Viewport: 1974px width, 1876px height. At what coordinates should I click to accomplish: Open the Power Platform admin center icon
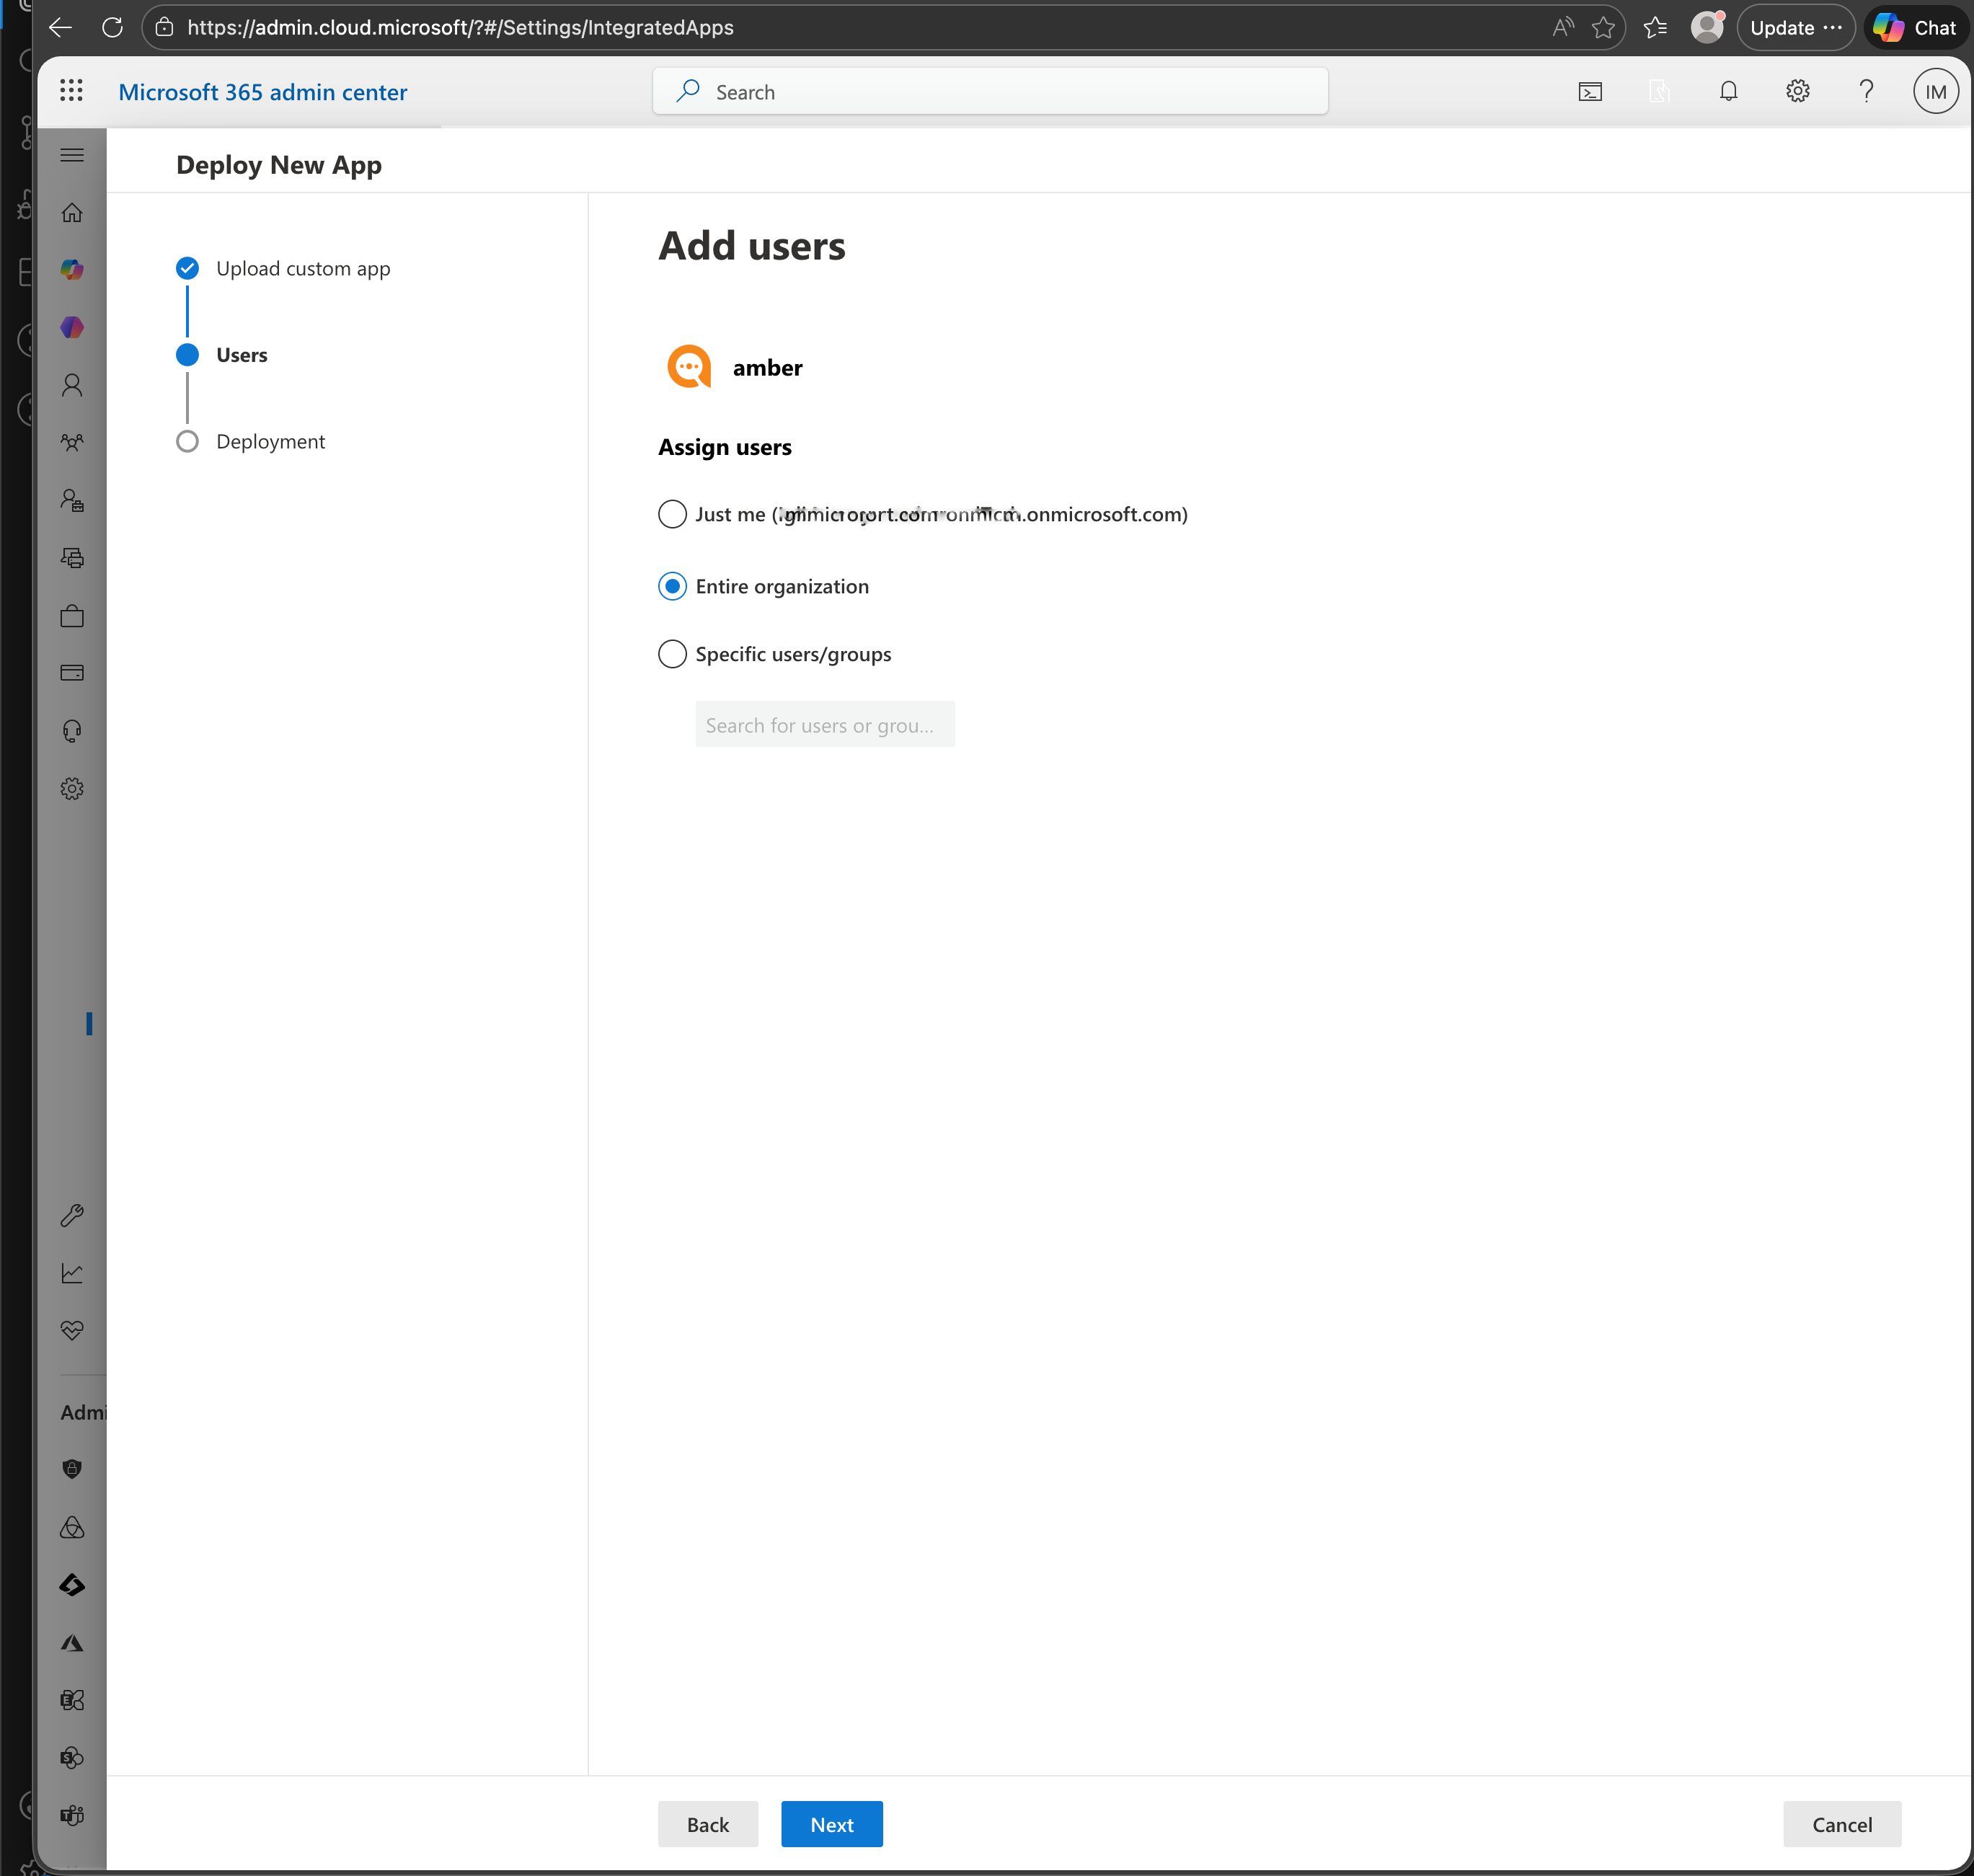point(72,1585)
